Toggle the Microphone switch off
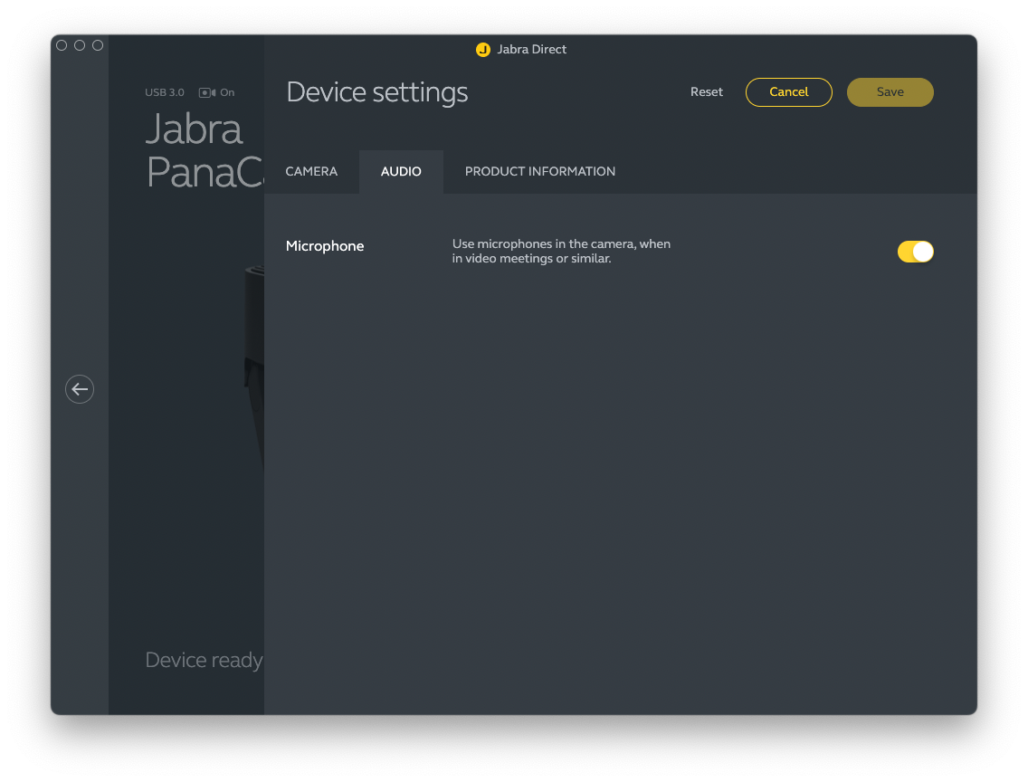 pyautogui.click(x=915, y=252)
